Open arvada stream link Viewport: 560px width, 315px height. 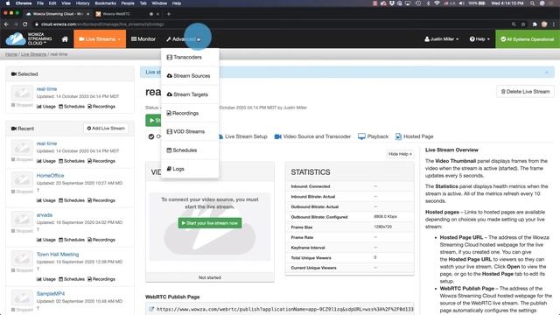(45, 214)
